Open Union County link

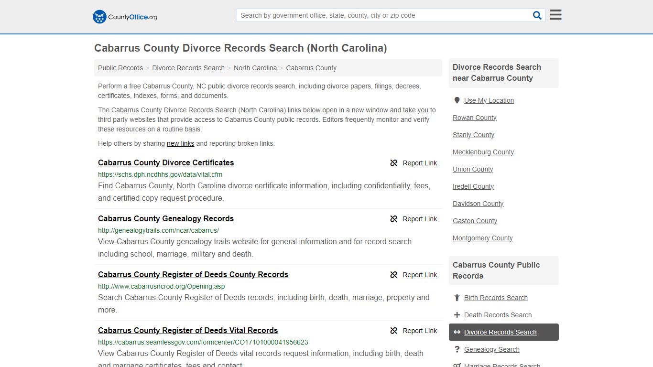click(473, 169)
